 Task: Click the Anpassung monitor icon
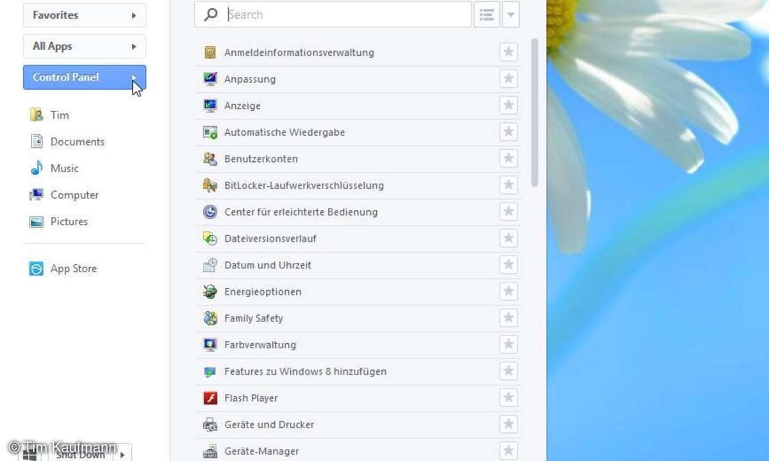click(x=210, y=79)
